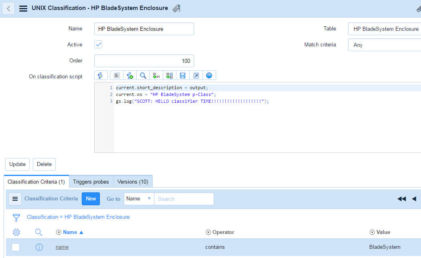Image resolution: width=421 pixels, height=258 pixels.
Task: Open the name criteria record link
Action: point(62,247)
